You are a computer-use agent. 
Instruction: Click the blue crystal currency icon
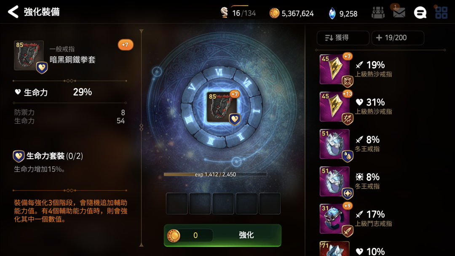click(x=332, y=13)
